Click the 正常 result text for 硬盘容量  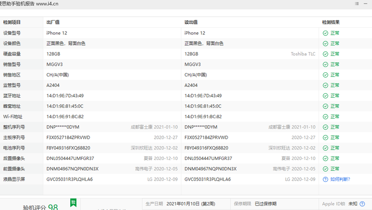tap(335, 54)
